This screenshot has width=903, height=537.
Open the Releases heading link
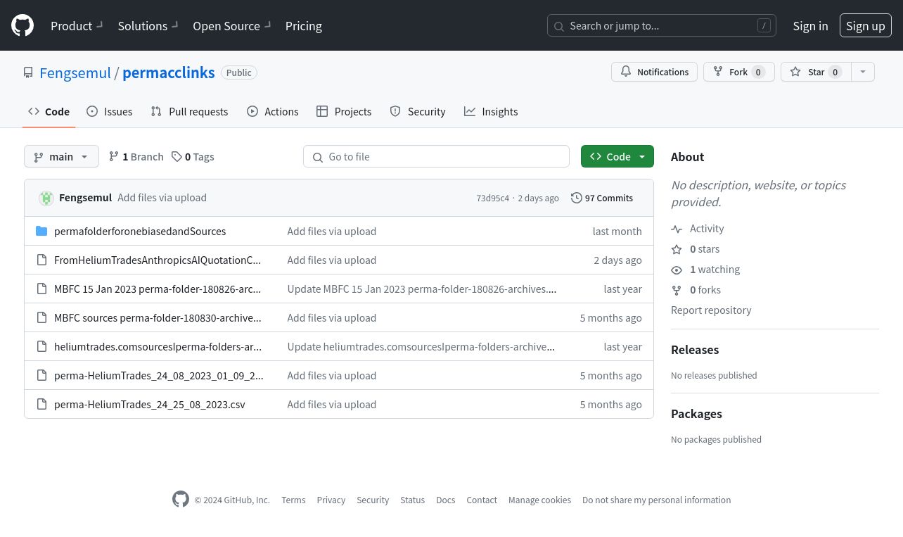[695, 350]
